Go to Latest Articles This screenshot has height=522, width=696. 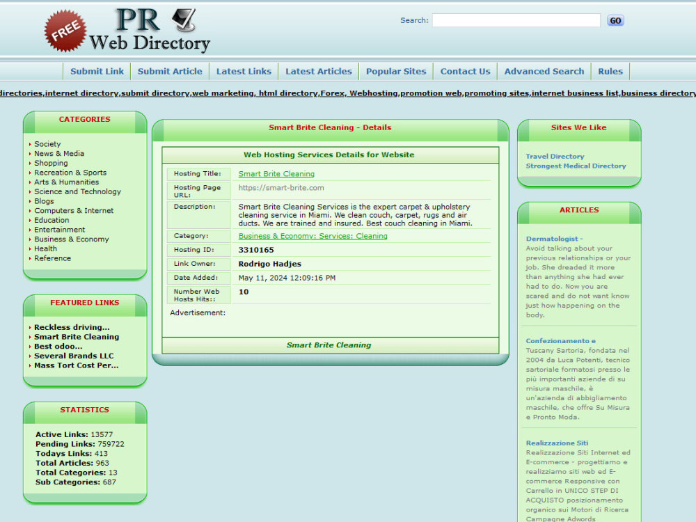tap(318, 72)
